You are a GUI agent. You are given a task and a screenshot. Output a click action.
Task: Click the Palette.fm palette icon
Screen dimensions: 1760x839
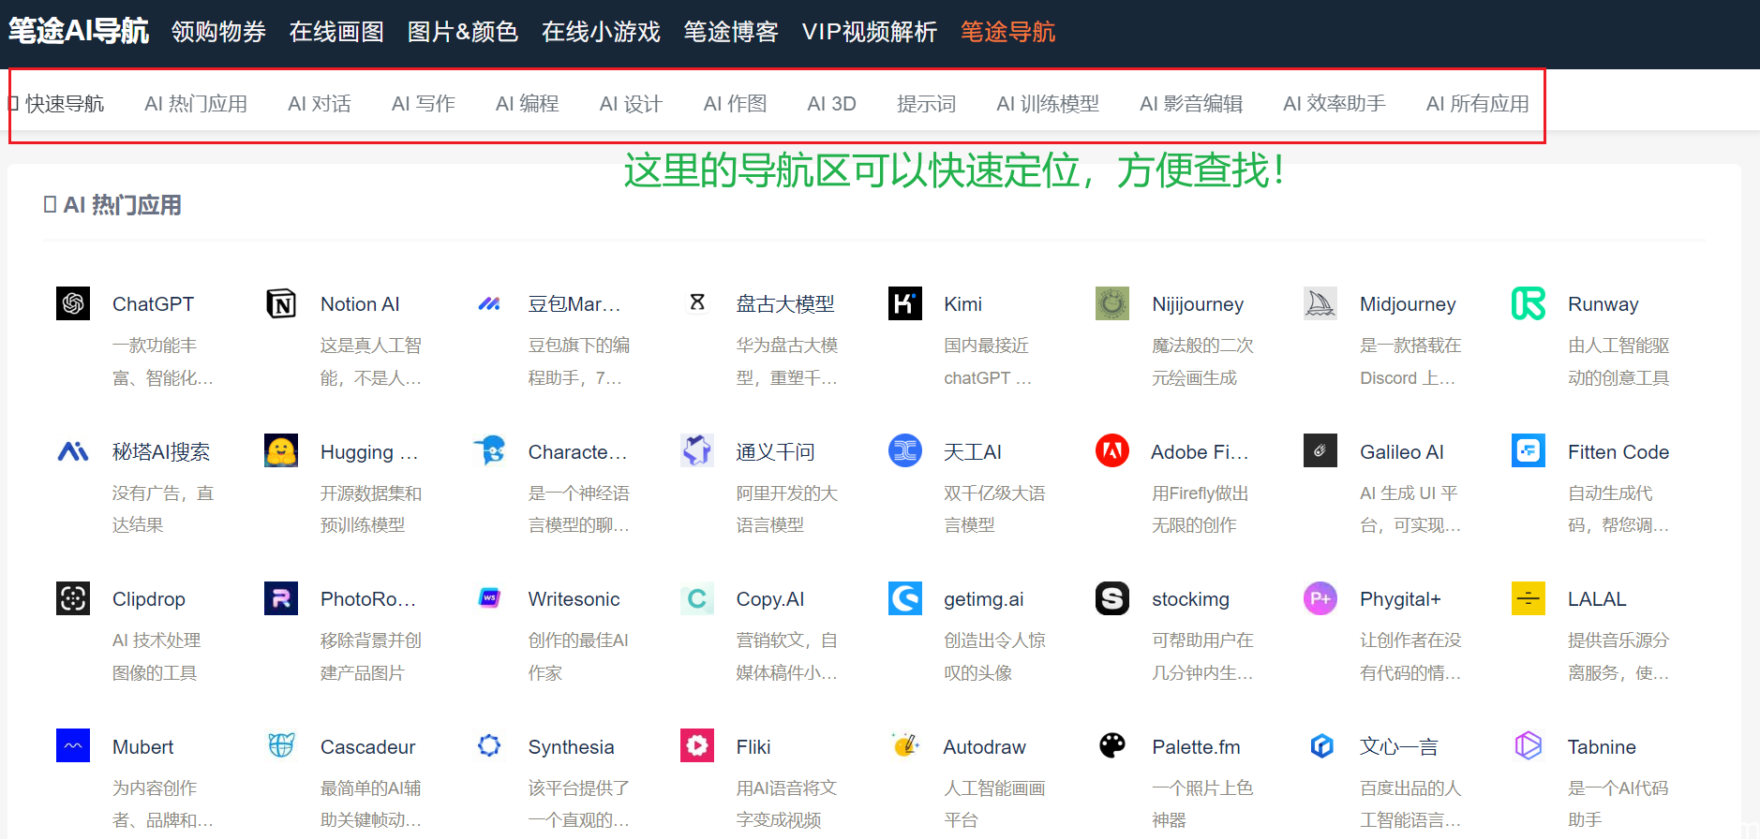click(1112, 746)
